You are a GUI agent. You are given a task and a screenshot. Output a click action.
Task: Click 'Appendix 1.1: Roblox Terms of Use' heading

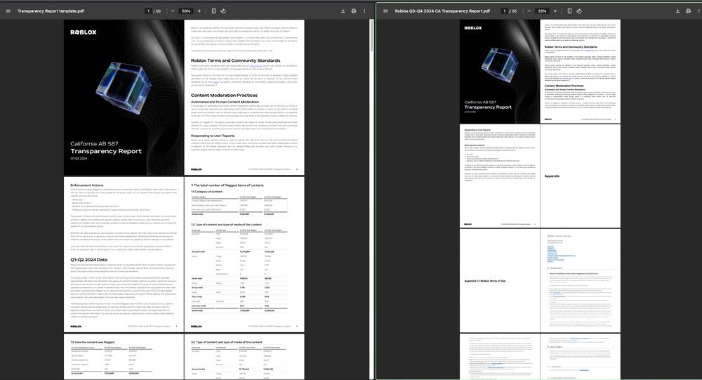click(485, 281)
